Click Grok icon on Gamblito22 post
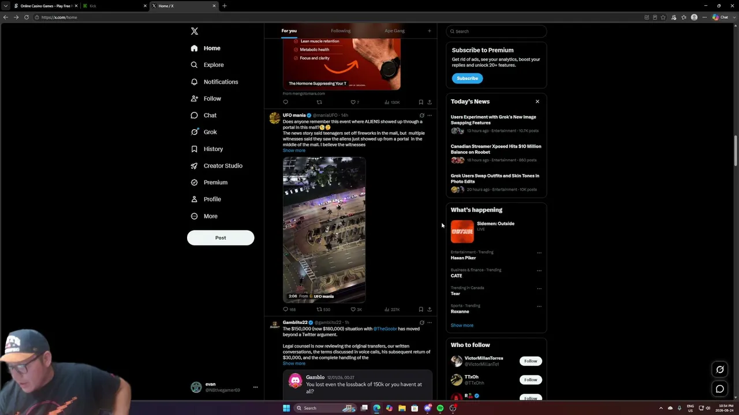Screen dimensions: 739x415 pyautogui.click(x=421, y=323)
